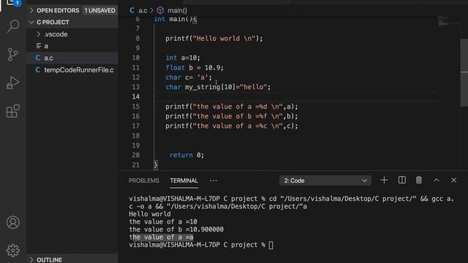Open the Run and Debug view
Viewport: 468px width, 263px height.
[13, 83]
